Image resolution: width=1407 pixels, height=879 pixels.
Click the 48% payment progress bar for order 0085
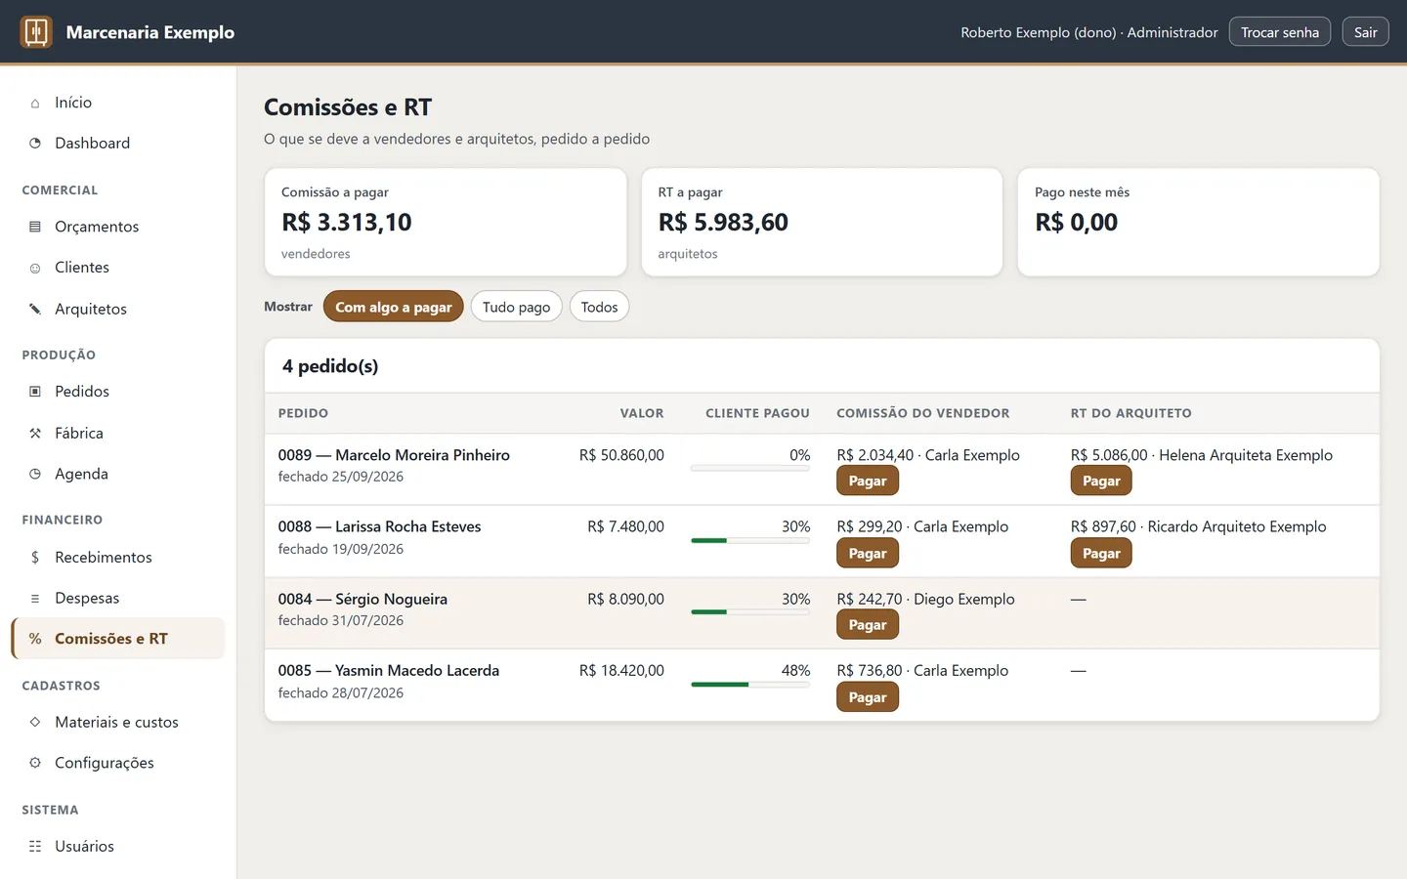pos(750,685)
